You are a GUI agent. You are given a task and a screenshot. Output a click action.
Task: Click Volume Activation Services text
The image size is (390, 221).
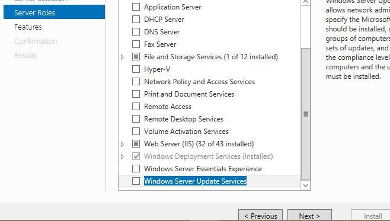click(x=186, y=132)
